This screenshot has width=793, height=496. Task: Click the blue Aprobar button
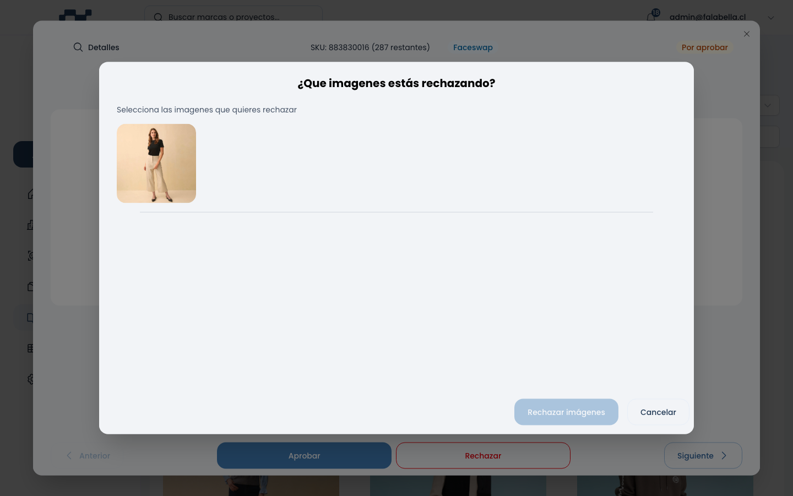(304, 456)
